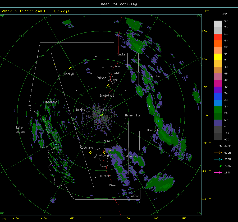238x222 pixels.
Task: Click the yellow diamond marker below RedDeer
Action: click(109, 86)
